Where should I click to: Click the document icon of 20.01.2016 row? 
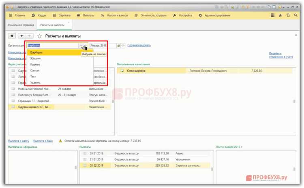[85, 153]
